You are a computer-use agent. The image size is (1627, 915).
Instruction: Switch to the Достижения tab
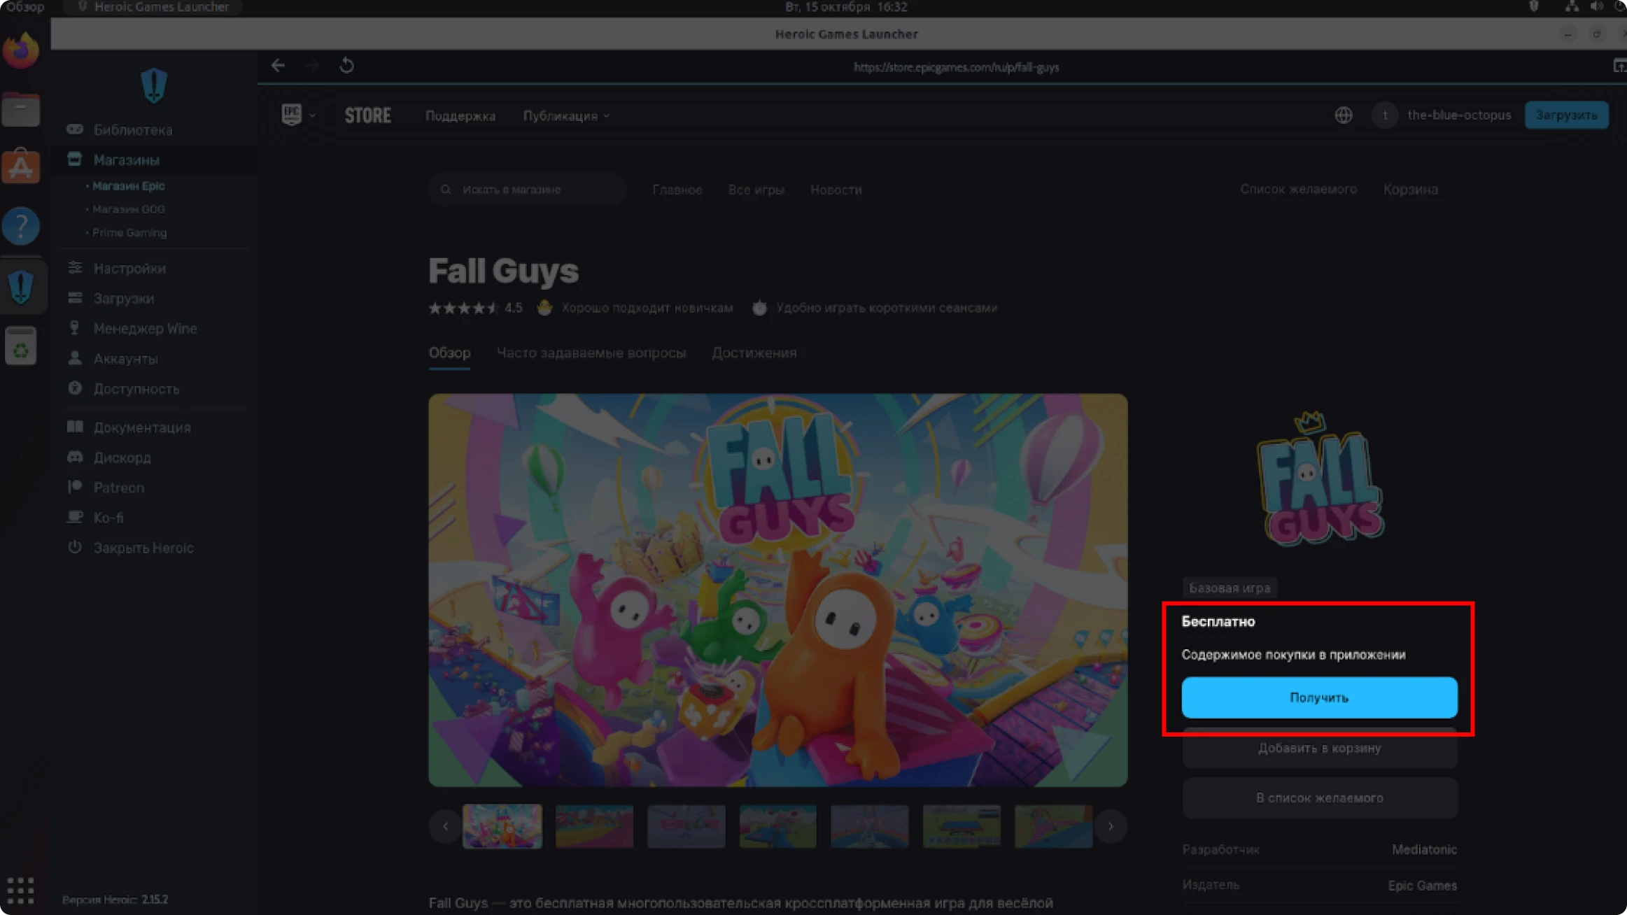tap(754, 353)
